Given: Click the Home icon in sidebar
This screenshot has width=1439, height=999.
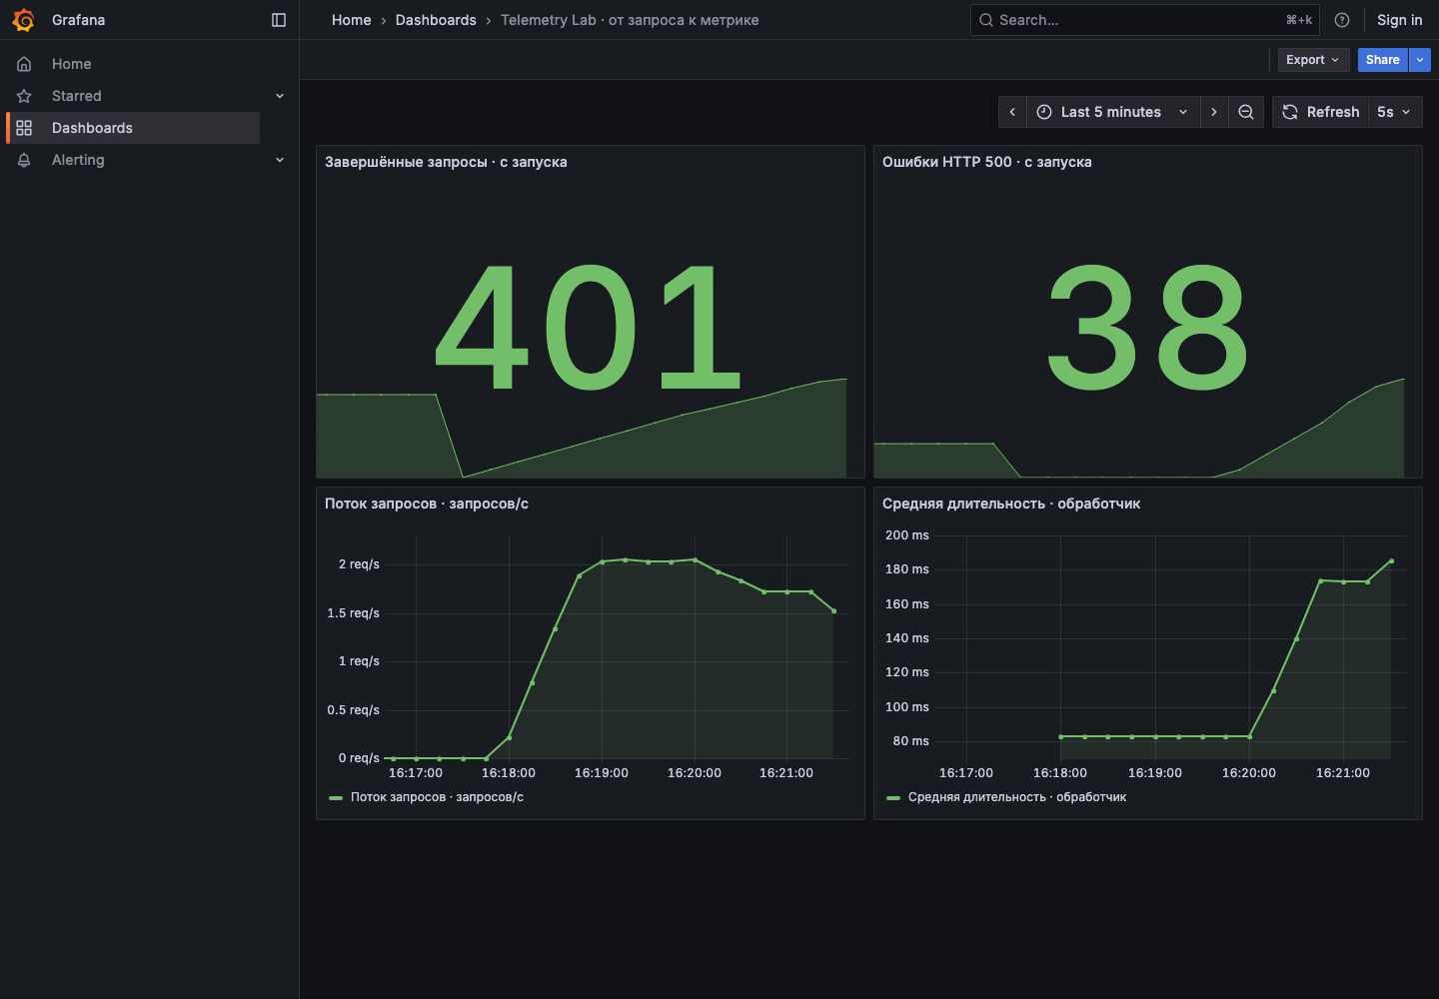Looking at the screenshot, I should tap(24, 64).
